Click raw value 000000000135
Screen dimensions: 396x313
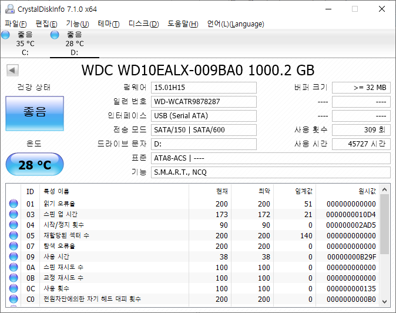tap(351, 289)
